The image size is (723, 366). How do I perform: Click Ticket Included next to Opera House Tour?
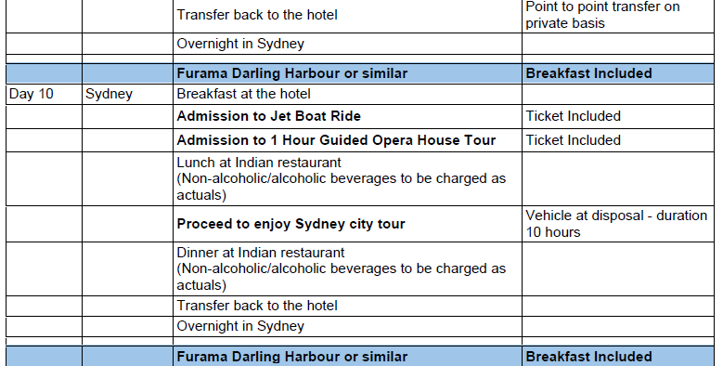point(574,140)
